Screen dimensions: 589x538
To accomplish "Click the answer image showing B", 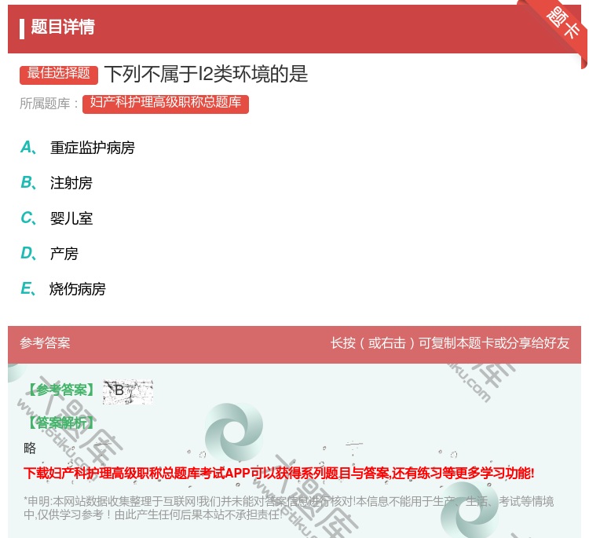I will pyautogui.click(x=128, y=391).
